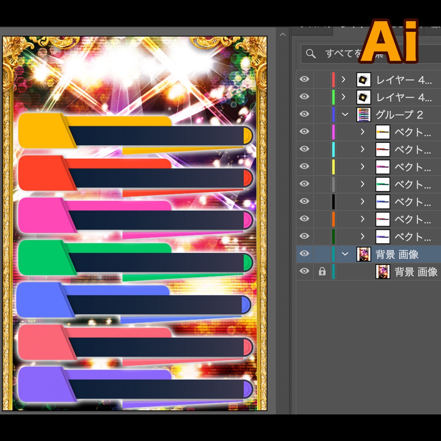This screenshot has width=441, height=441.
Task: Click the すべてを検索 search field
Action: 340,53
